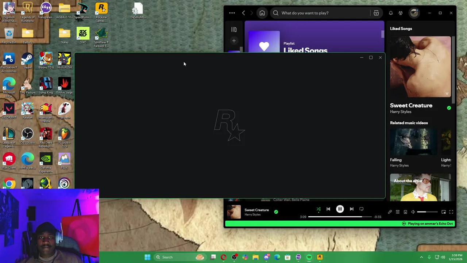Open File Explorer from taskbar

255,257
